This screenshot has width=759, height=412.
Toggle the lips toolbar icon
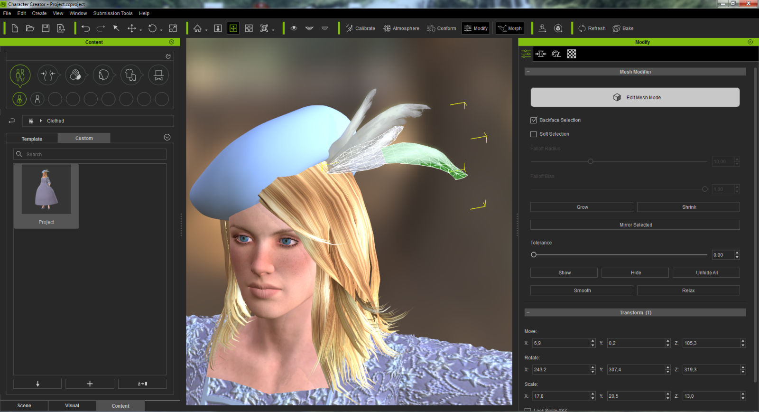click(x=309, y=28)
